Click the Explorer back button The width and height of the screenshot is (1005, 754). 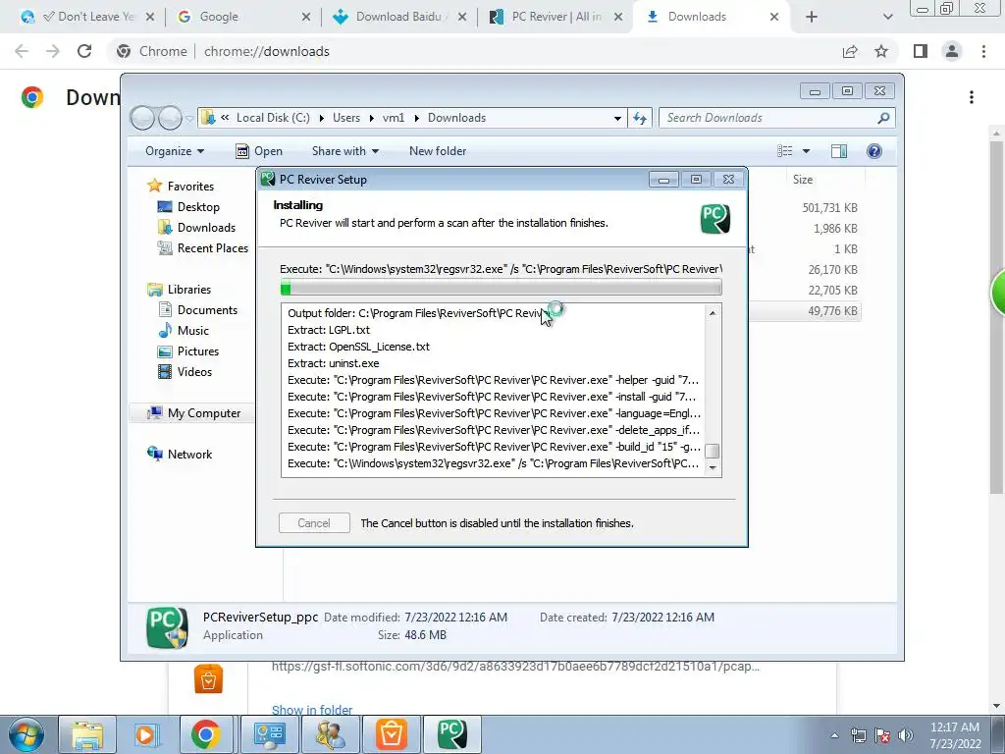[x=143, y=118]
